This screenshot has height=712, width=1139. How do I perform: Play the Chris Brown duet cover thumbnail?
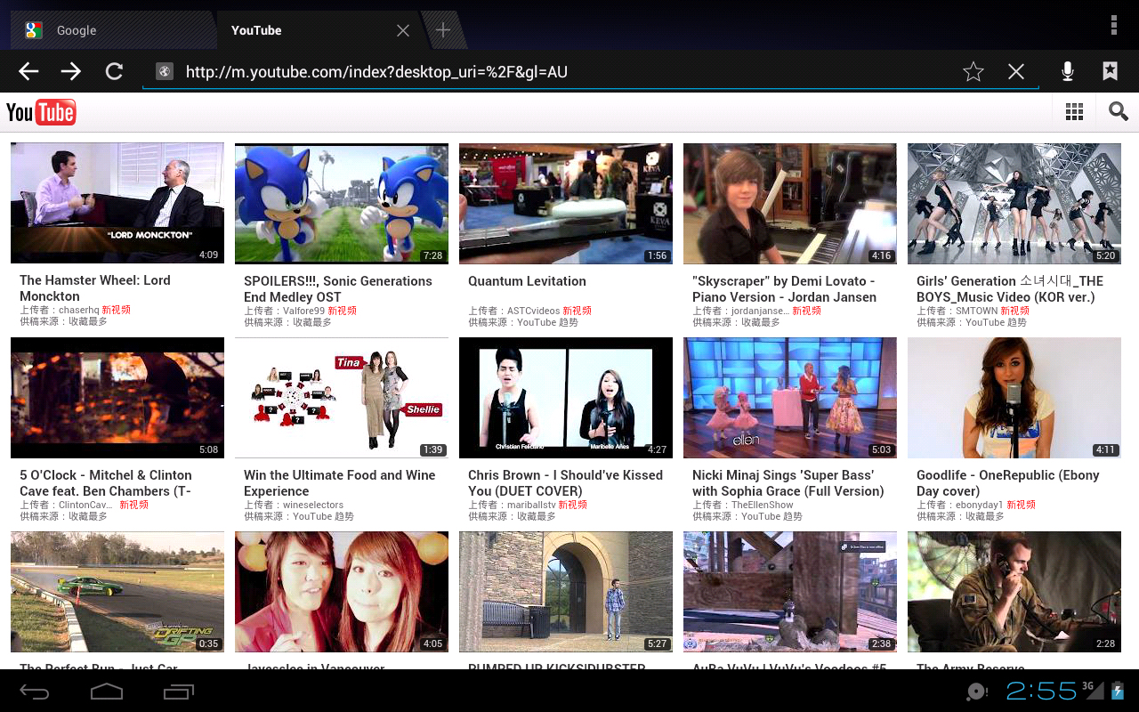(566, 398)
